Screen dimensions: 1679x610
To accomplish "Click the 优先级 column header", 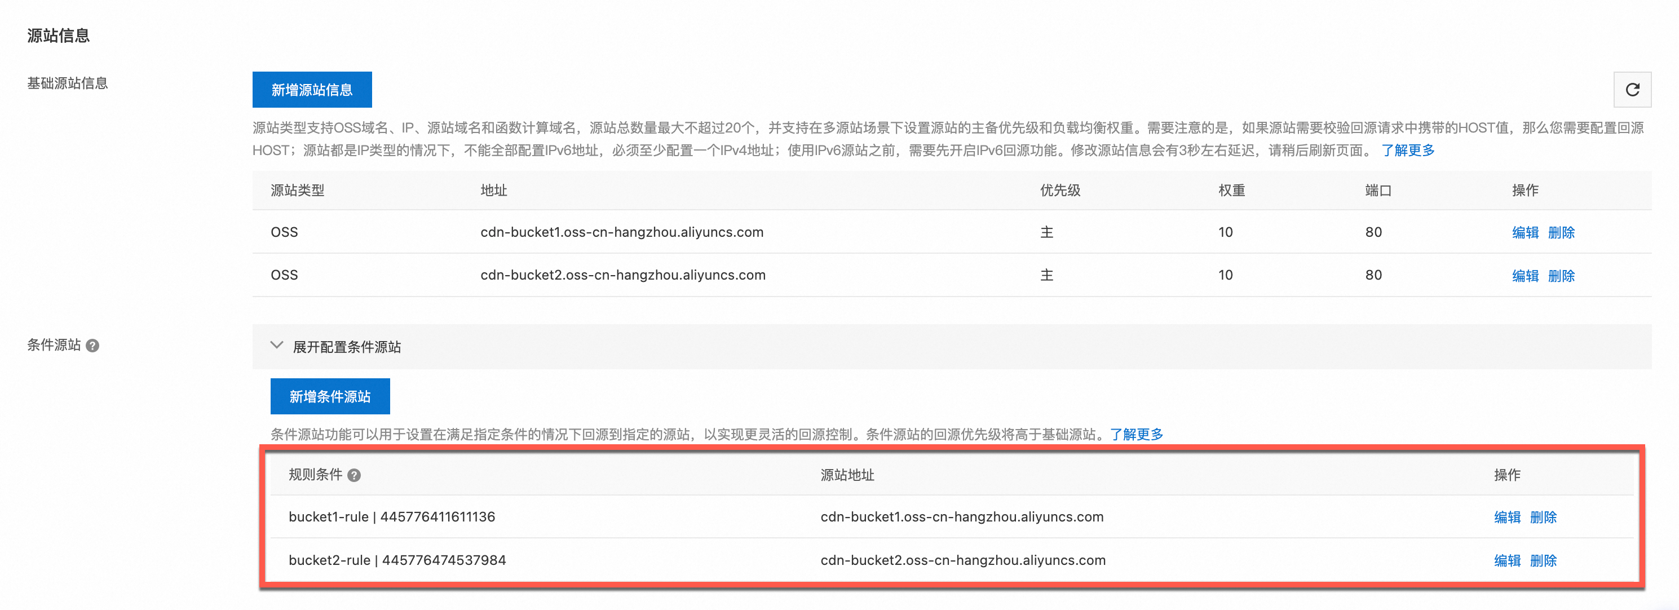I will tap(1060, 191).
